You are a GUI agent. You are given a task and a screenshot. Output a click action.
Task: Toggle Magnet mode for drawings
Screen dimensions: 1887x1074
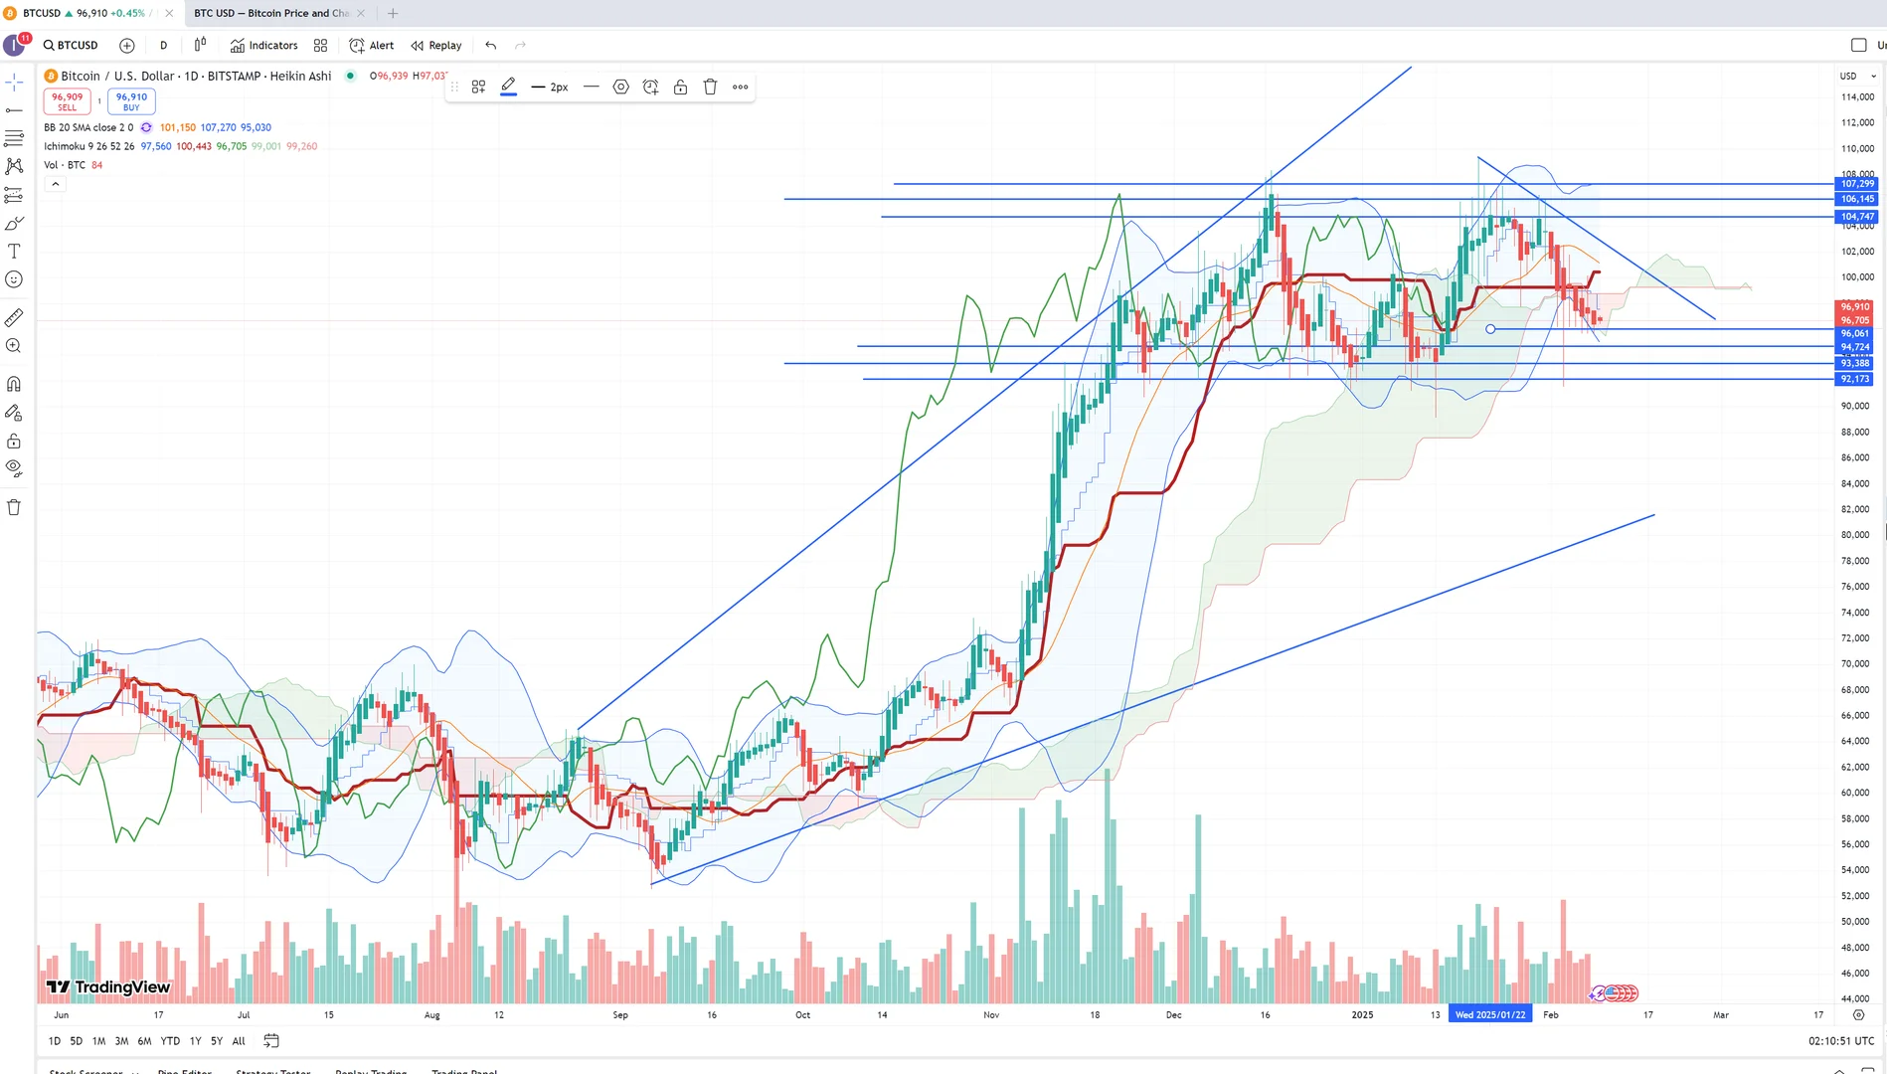click(14, 384)
